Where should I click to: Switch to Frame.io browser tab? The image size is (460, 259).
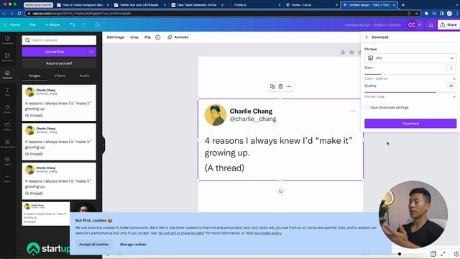click(x=254, y=5)
